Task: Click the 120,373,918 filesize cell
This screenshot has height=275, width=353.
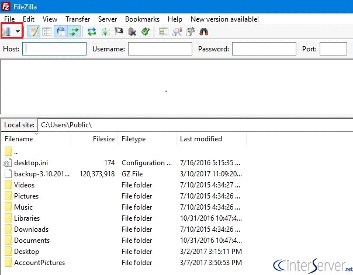Action: click(x=97, y=174)
